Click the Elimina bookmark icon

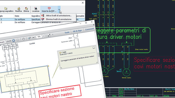(x=26, y=8)
